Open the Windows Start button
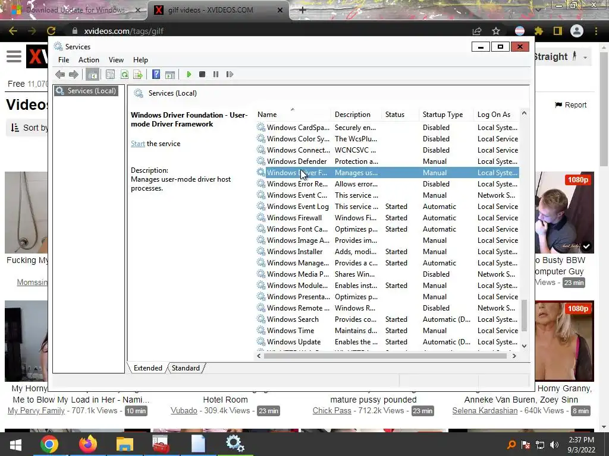 coord(15,444)
